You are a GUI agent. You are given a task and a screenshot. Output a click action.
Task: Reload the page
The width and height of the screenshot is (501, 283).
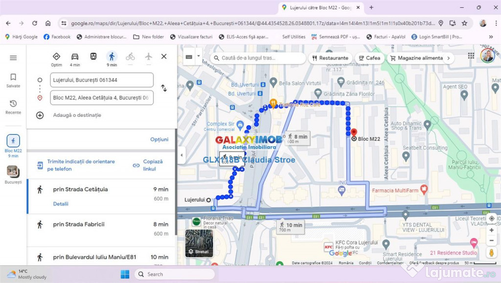point(35,23)
